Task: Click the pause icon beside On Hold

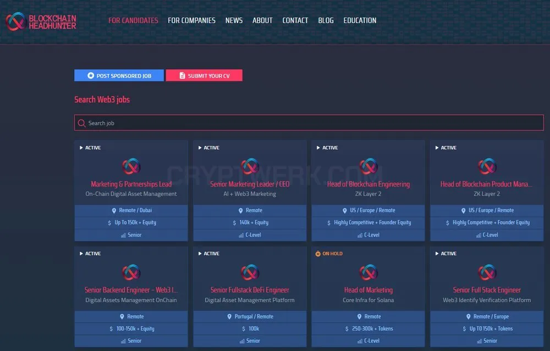Action: click(x=318, y=254)
